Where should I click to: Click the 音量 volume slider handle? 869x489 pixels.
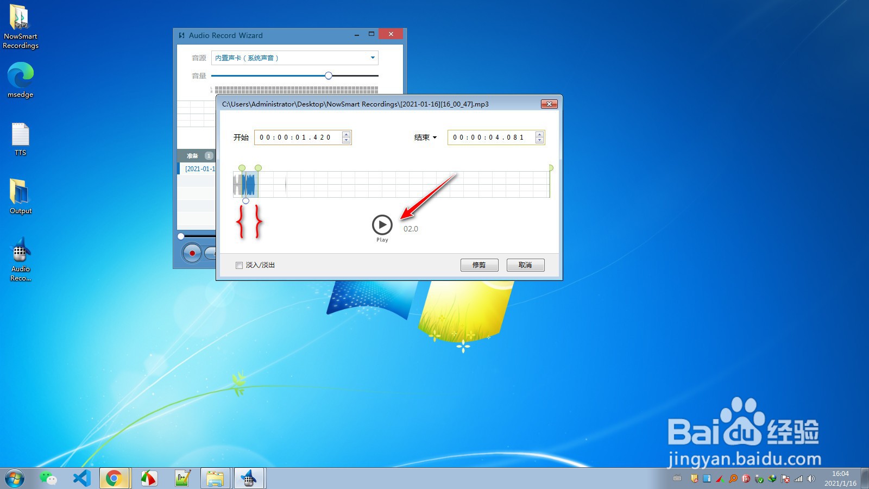[329, 76]
